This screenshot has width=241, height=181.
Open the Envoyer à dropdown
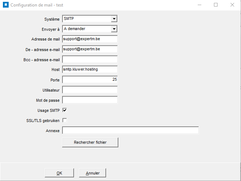[x=90, y=29]
